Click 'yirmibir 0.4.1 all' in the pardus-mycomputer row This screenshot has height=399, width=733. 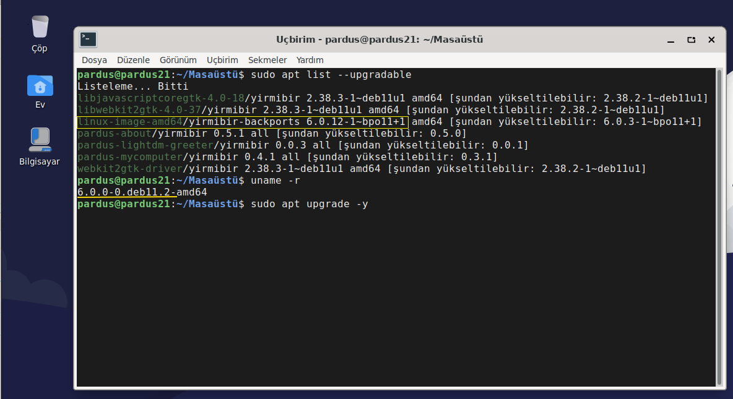(245, 157)
